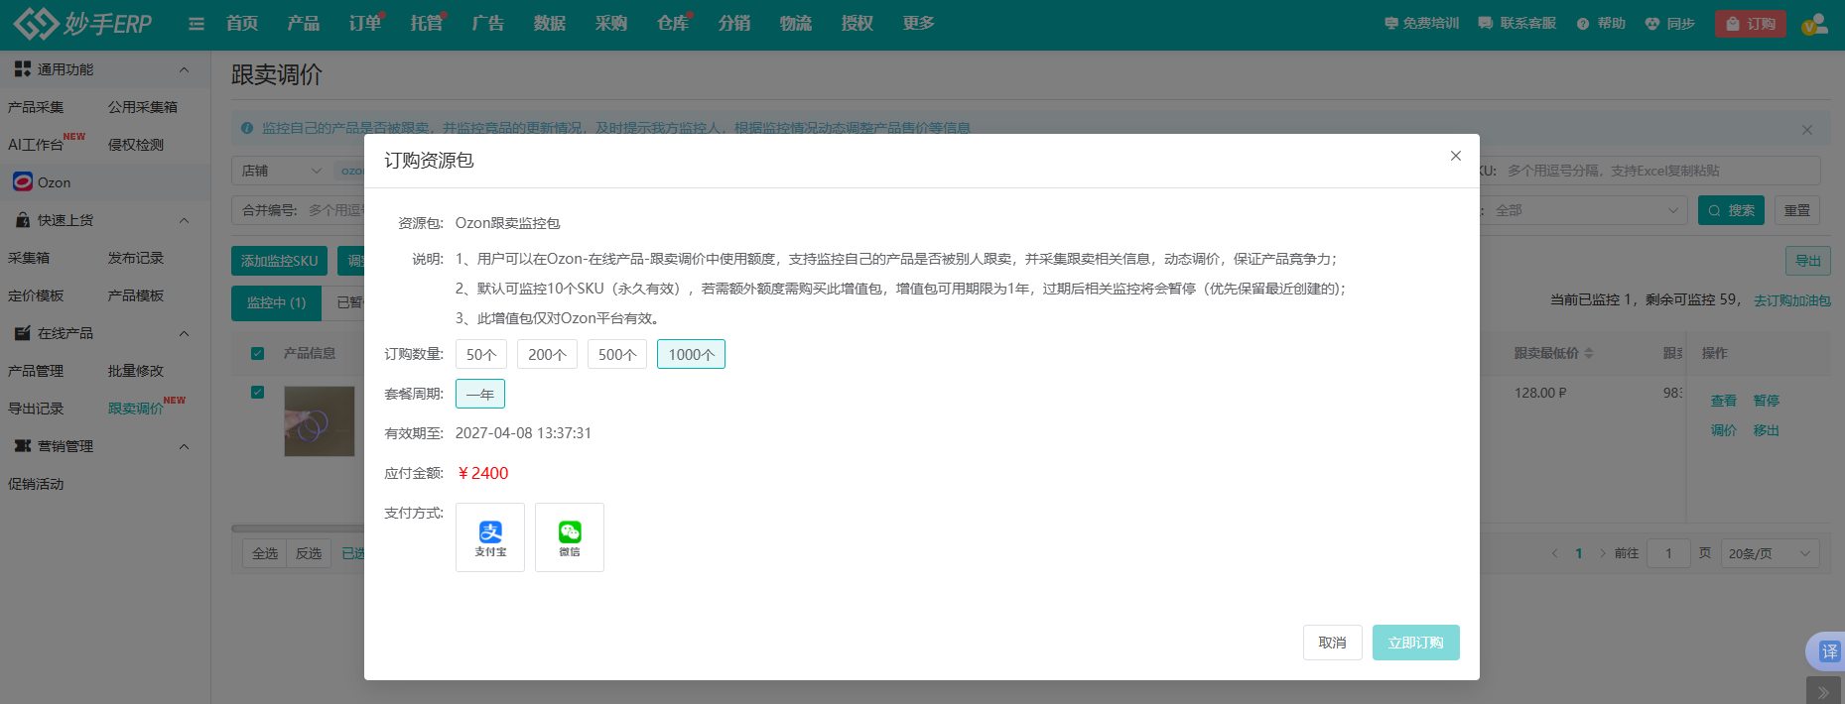Collapse the 营销管理 sidebar section

pos(184,446)
